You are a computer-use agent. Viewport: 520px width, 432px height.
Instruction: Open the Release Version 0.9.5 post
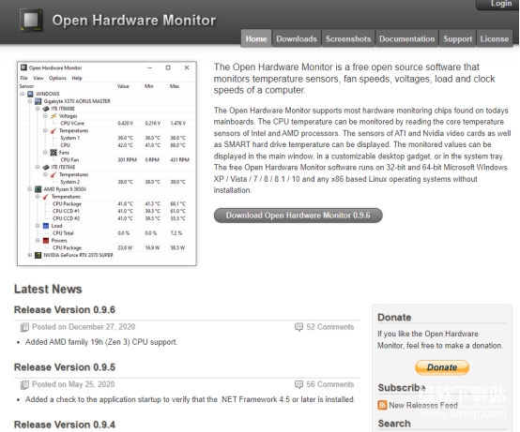click(x=65, y=367)
